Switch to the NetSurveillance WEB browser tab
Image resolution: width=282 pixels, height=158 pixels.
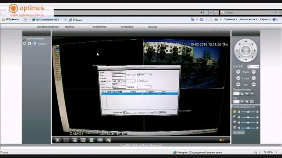[x=48, y=20]
